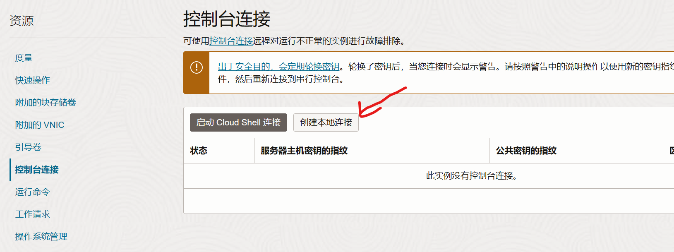Screen dimensions: 674x252
Task: Follow the 控制台连接 link in the description
Action: [x=231, y=41]
